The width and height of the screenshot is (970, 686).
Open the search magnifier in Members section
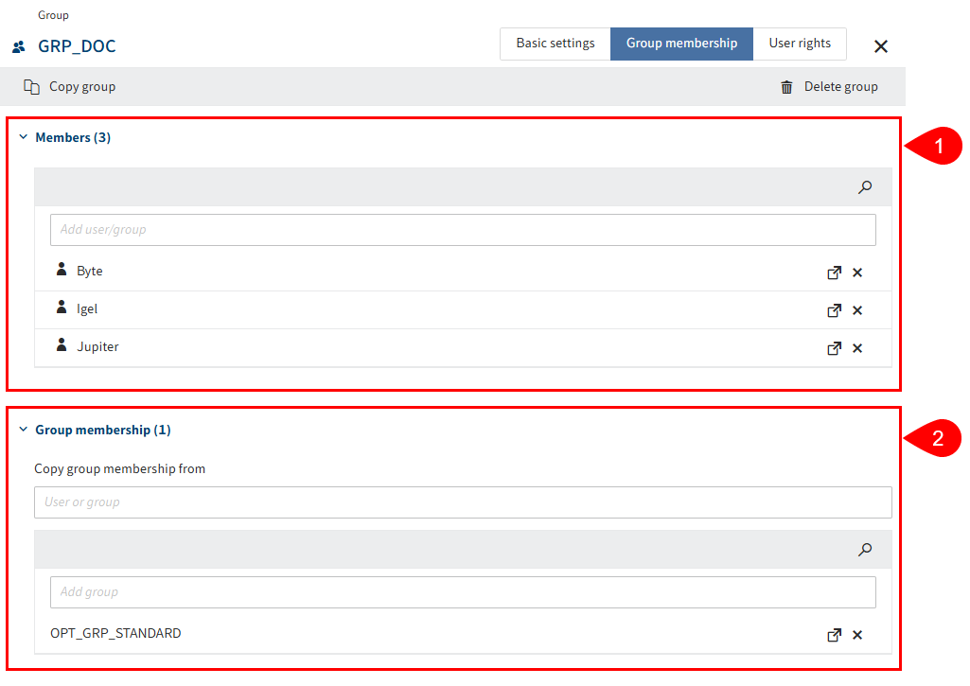pyautogui.click(x=864, y=186)
